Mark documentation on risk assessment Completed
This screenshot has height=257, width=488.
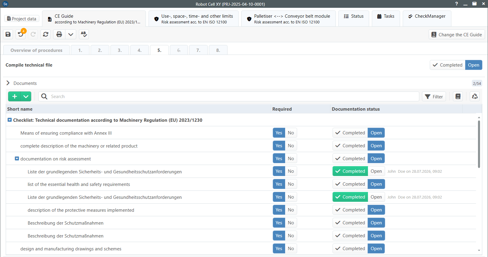click(350, 159)
